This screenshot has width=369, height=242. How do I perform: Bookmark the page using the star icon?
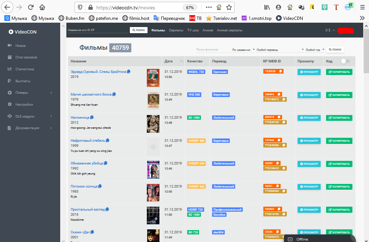[229, 7]
